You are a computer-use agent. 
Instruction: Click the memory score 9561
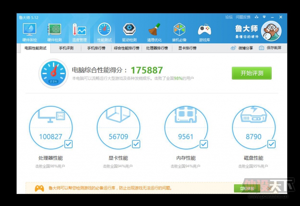pyautogui.click(x=186, y=137)
